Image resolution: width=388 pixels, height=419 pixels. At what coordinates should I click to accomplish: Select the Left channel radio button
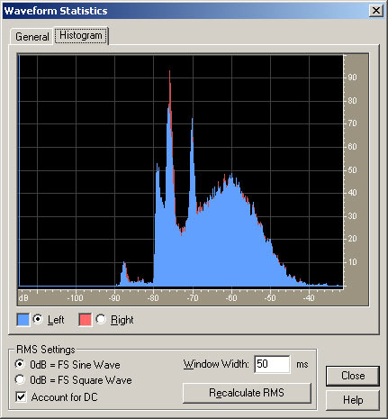(38, 319)
